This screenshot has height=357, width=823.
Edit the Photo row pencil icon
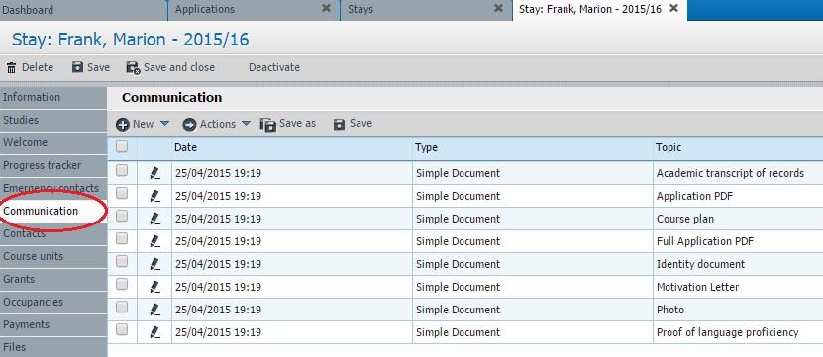[x=154, y=310]
